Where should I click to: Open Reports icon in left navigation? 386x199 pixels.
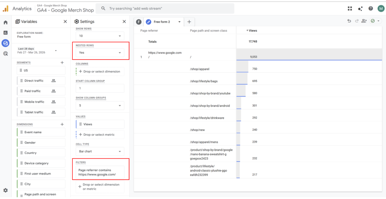(x=5, y=33)
